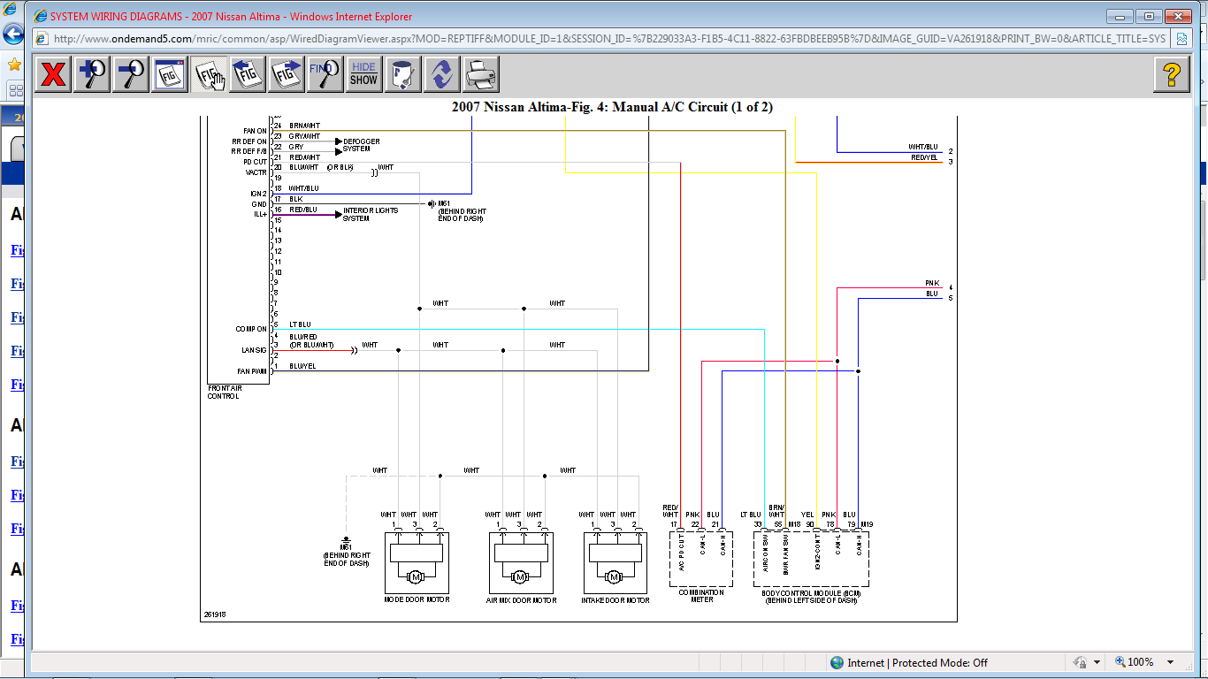Click the paint bucket color toolbar icon
1208x679 pixels.
pos(402,74)
